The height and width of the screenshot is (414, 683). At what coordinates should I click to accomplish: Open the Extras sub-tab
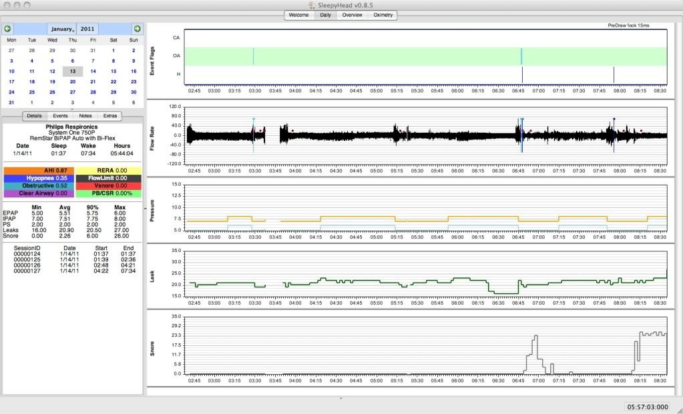pyautogui.click(x=110, y=116)
